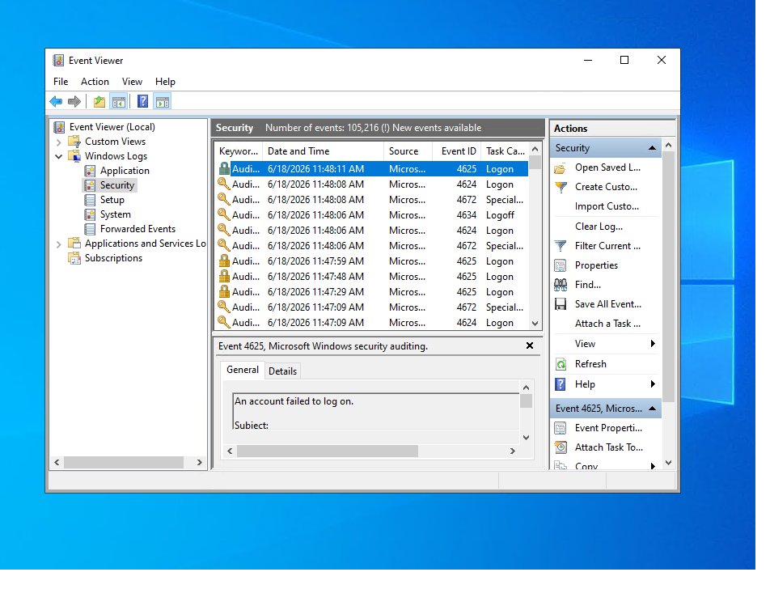Click Clear Log... action
Screen dimensions: 770x589
pos(599,227)
